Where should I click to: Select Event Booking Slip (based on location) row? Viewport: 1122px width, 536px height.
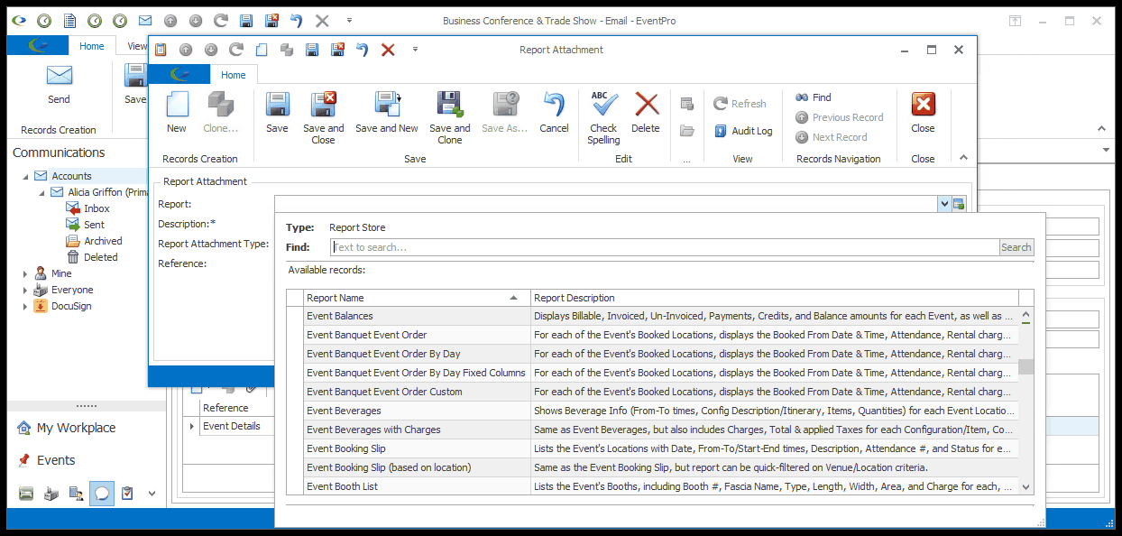661,467
